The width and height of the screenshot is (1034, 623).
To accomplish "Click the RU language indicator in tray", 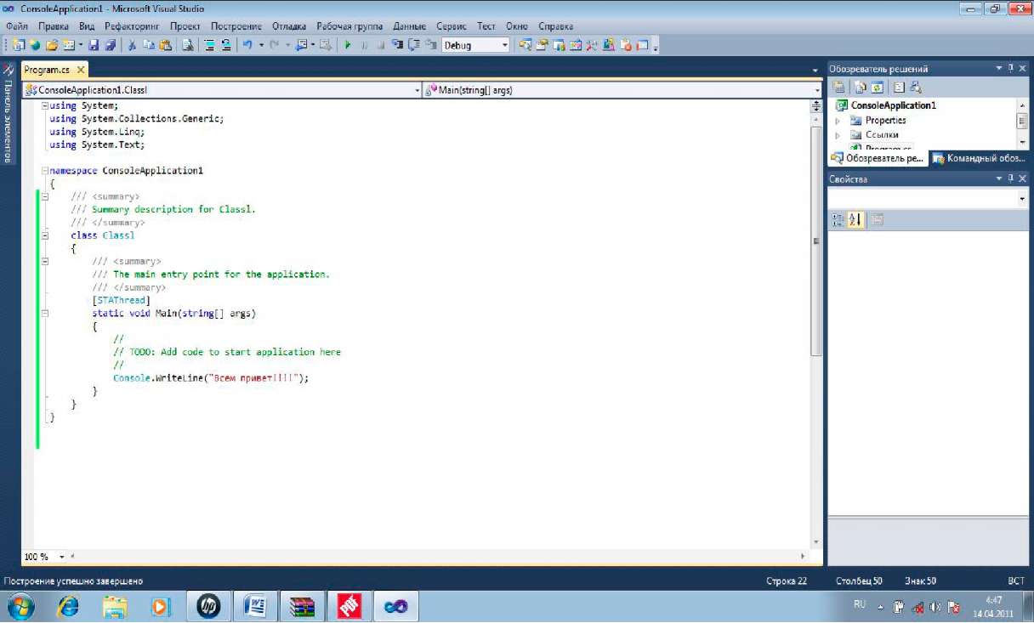I will point(860,603).
